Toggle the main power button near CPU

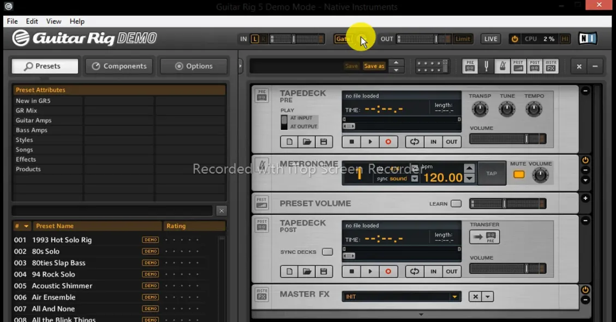pyautogui.click(x=515, y=39)
